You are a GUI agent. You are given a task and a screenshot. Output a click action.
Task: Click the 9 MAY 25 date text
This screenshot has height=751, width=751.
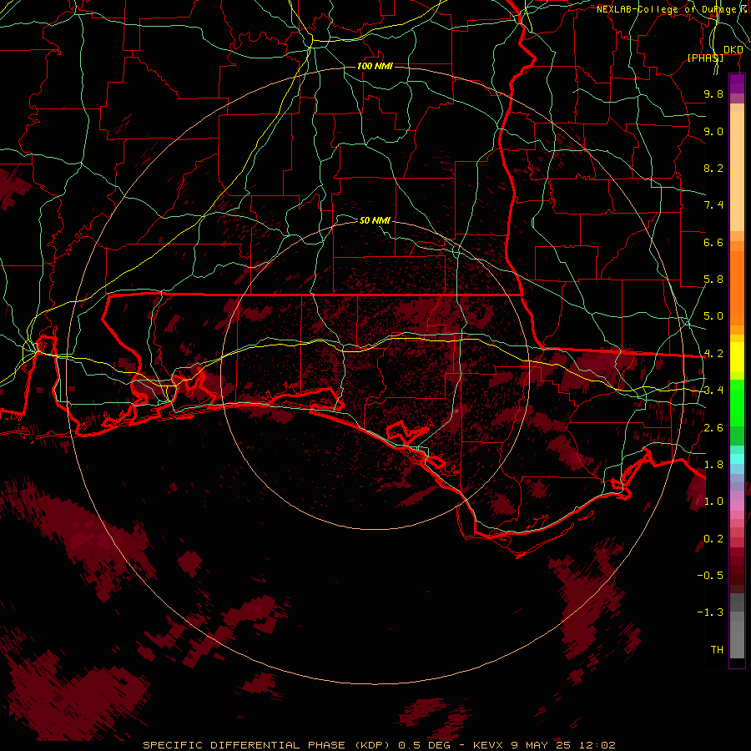click(542, 745)
